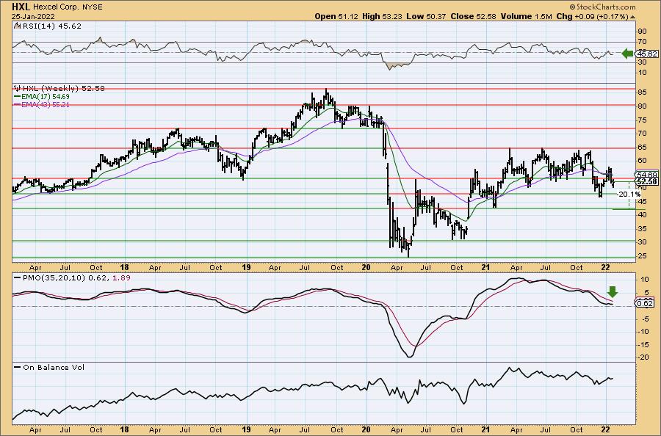The height and width of the screenshot is (436, 661).
Task: Click the RSI legend line icon
Action: [x=17, y=26]
